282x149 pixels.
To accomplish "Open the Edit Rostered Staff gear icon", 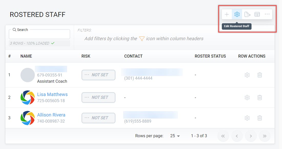I will click(x=237, y=14).
